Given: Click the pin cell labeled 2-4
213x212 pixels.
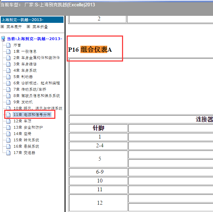Looking at the screenshot, I should pos(98,146).
